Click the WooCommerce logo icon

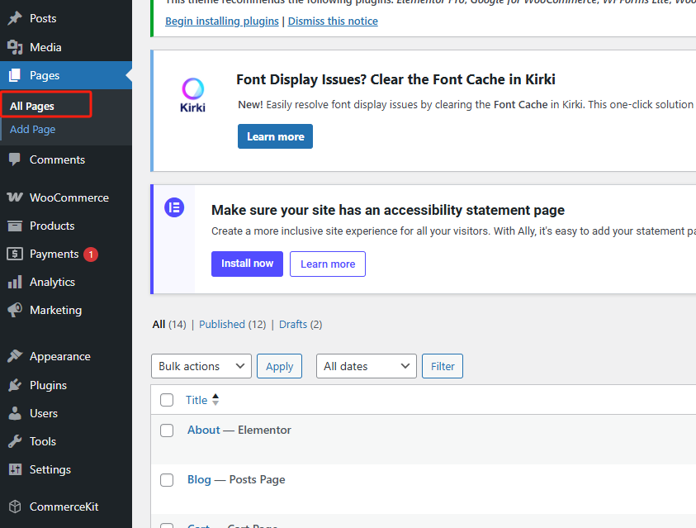click(x=15, y=197)
